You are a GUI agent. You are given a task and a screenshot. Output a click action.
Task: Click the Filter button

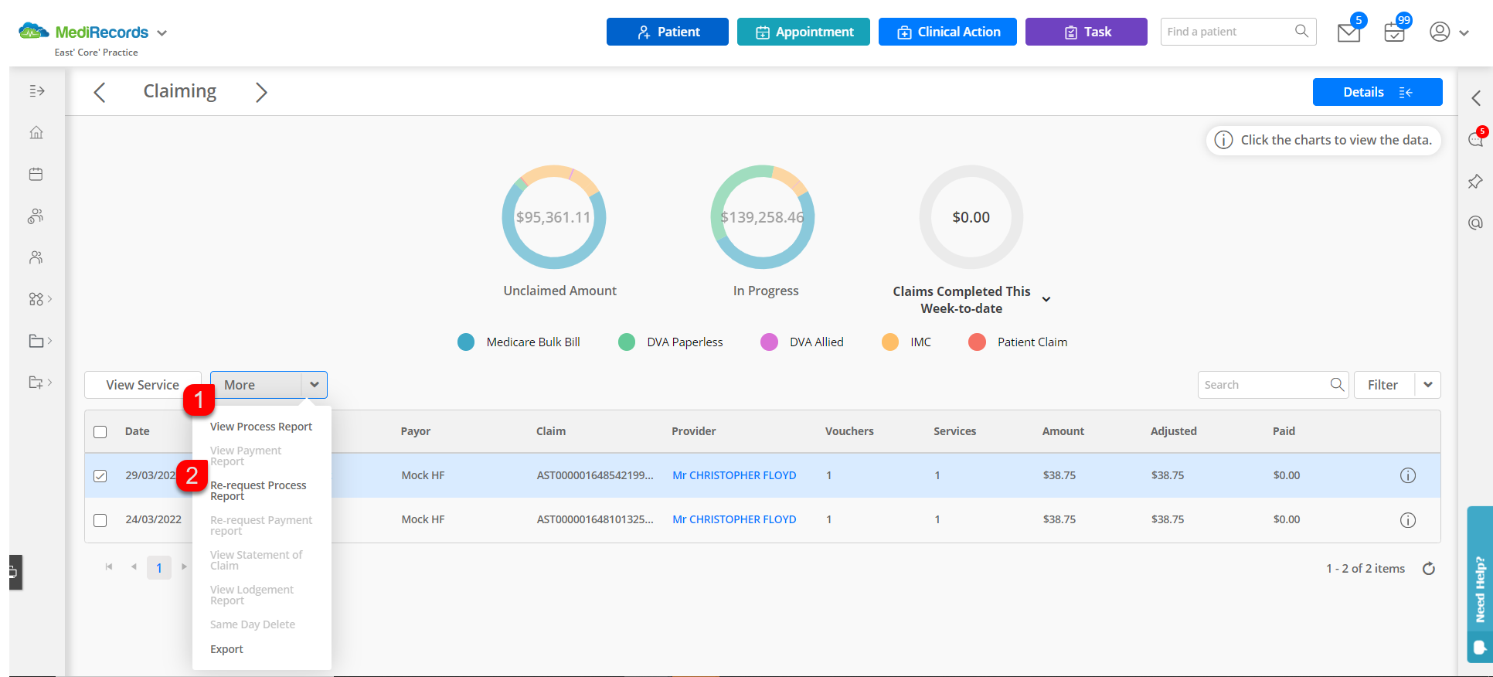pos(1384,385)
